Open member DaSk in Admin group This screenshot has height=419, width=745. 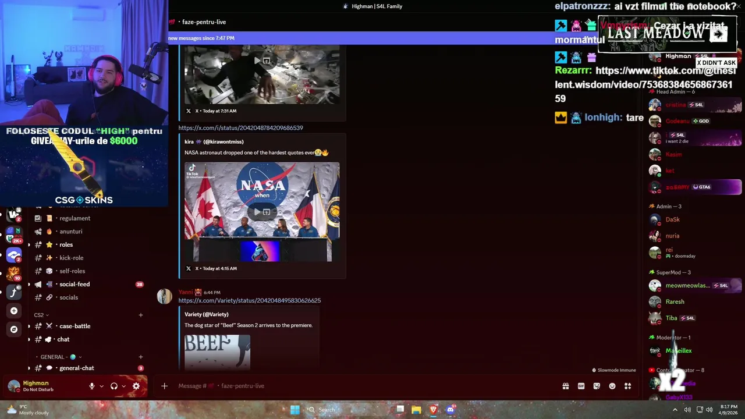tap(672, 220)
